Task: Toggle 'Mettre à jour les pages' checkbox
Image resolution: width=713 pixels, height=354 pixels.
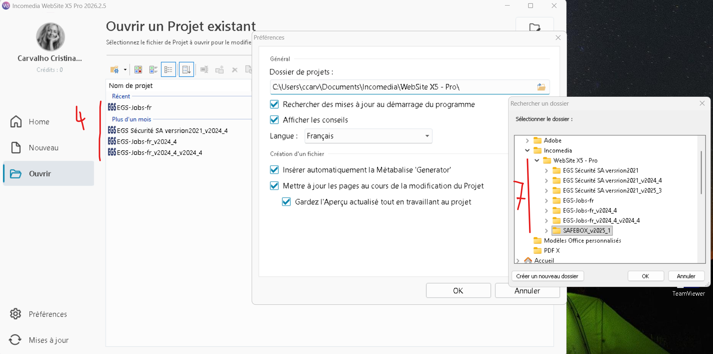Action: (x=274, y=186)
